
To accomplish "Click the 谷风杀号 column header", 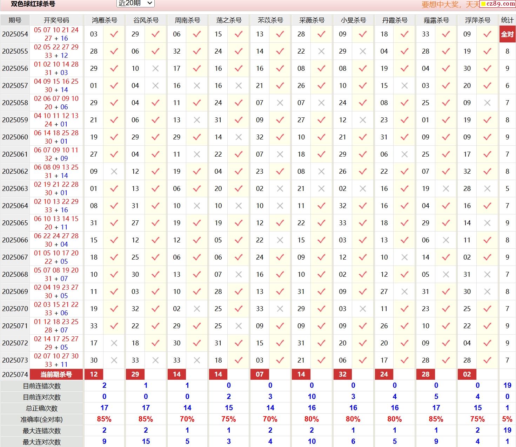I will tap(146, 20).
